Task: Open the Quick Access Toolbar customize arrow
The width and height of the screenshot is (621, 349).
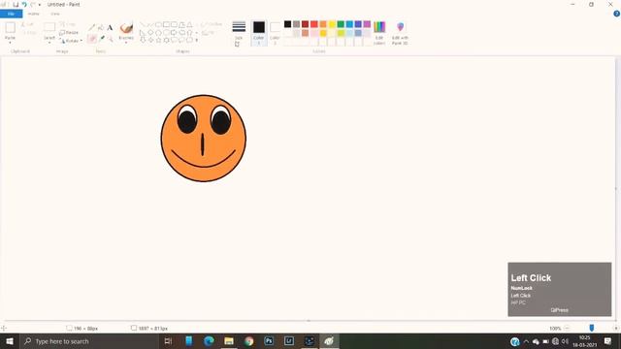Action: click(40, 4)
